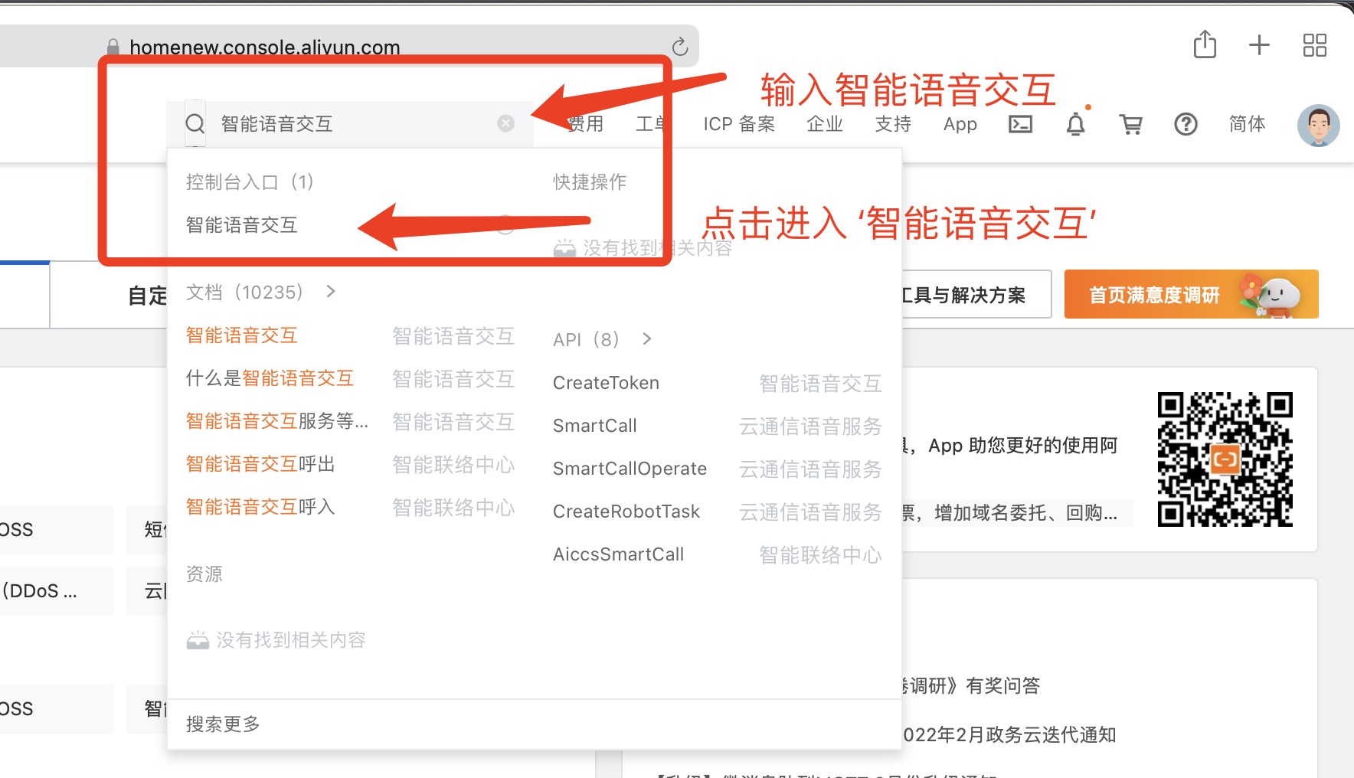This screenshot has width=1354, height=778.
Task: Click 搜索更多 at dropdown bottom
Action: coord(223,724)
